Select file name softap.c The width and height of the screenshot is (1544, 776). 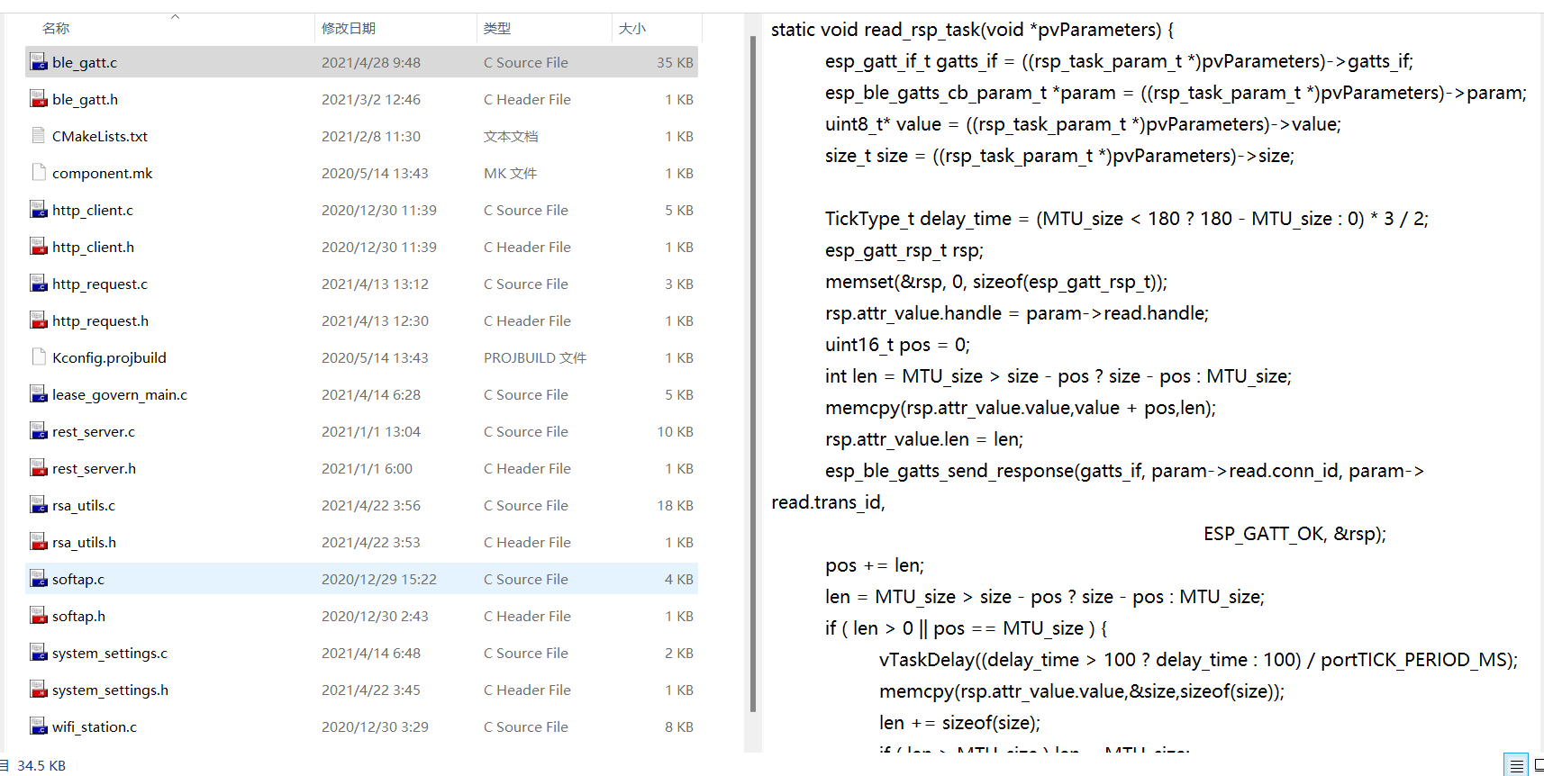point(78,579)
